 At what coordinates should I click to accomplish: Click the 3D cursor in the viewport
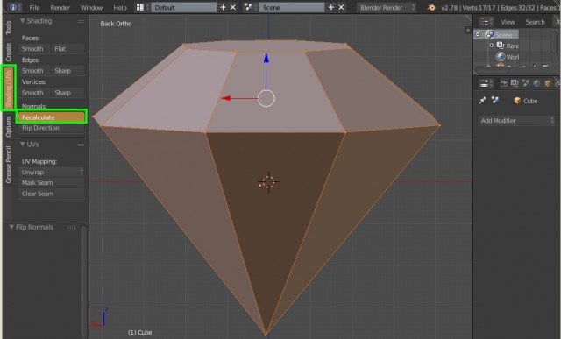coord(268,182)
